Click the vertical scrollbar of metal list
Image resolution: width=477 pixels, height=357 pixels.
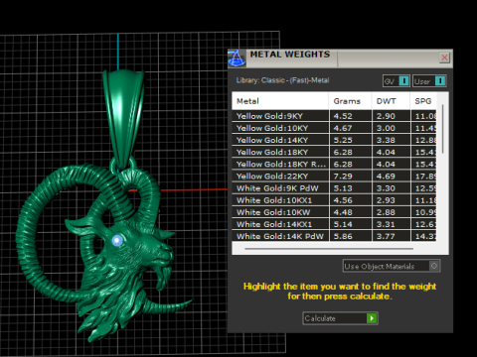pyautogui.click(x=442, y=129)
